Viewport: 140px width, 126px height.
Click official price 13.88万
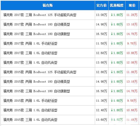tap(101, 62)
